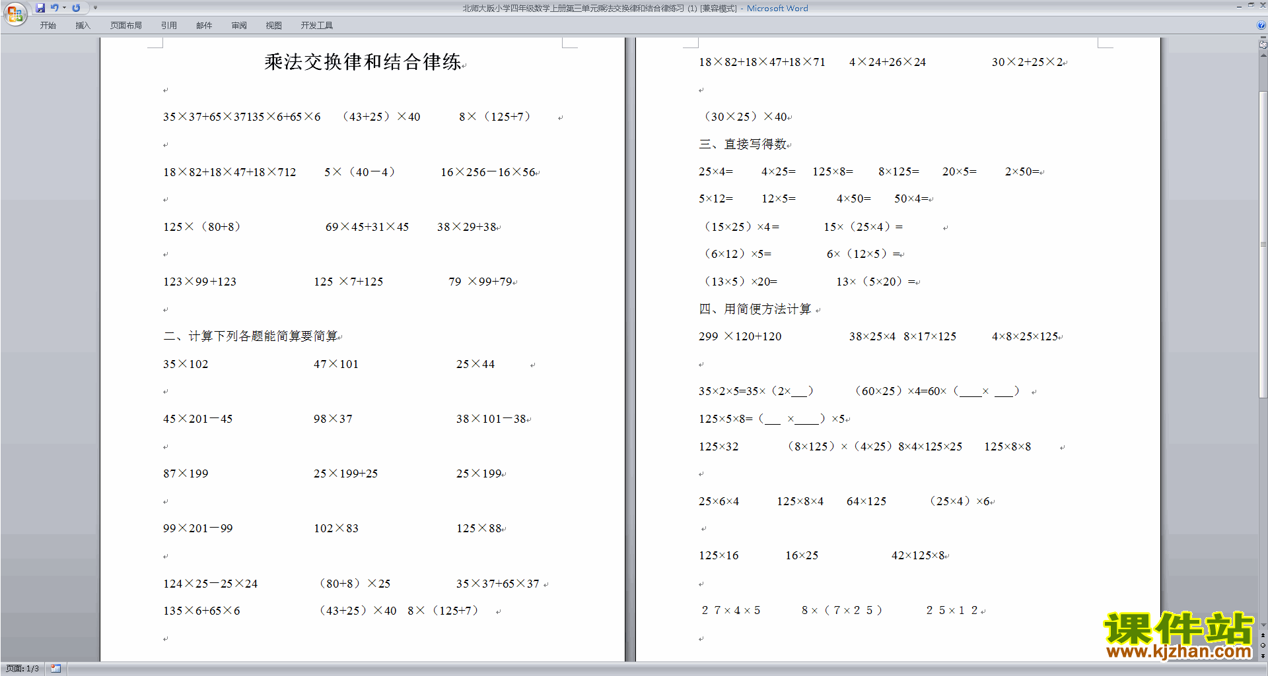Click the expression 6×（12×5）=
Viewport: 1268px width, 676px height.
coord(863,254)
